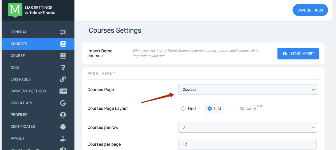The image size is (336, 150).
Task: Select the Grid layout radio button
Action: pyautogui.click(x=183, y=109)
